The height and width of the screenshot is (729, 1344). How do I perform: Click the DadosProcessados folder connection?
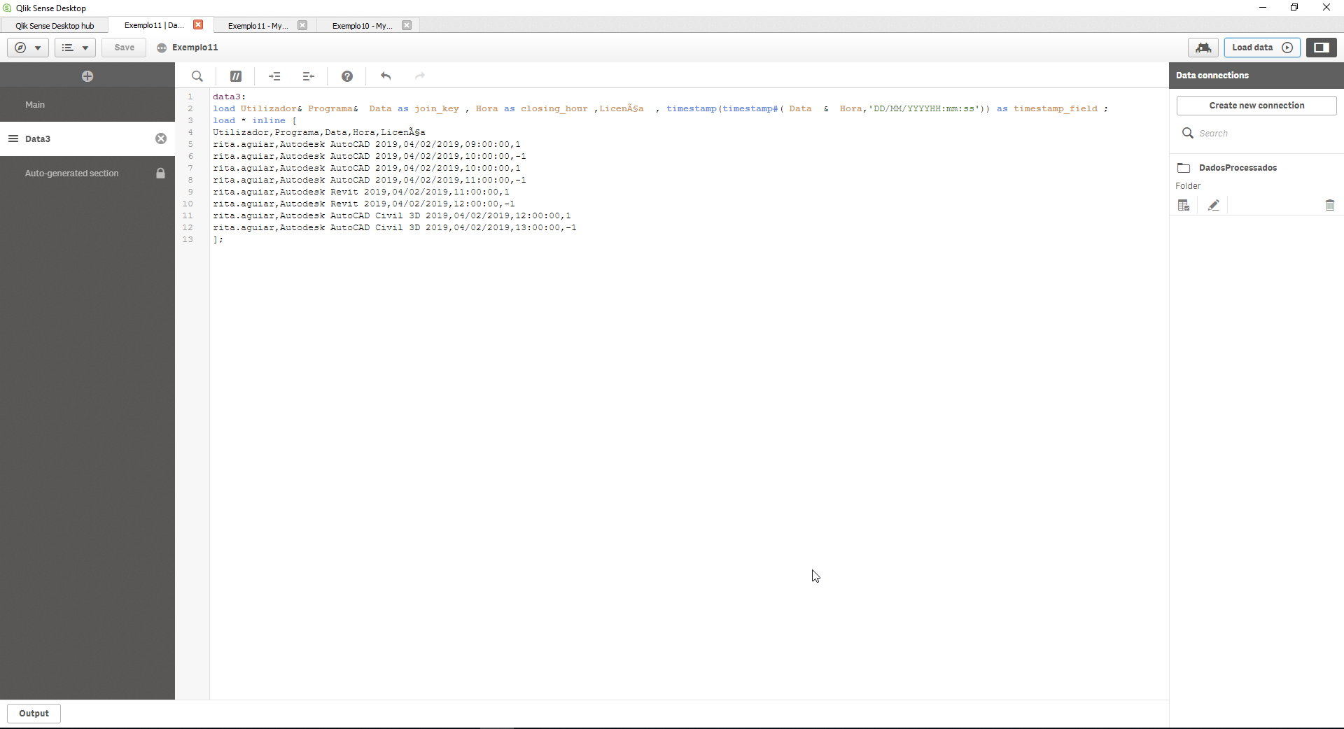(x=1238, y=168)
